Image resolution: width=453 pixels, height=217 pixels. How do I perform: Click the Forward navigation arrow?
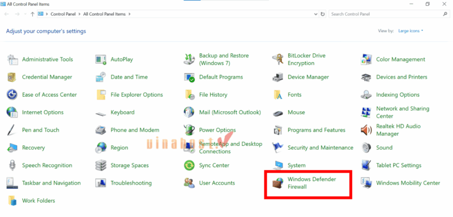pyautogui.click(x=17, y=14)
